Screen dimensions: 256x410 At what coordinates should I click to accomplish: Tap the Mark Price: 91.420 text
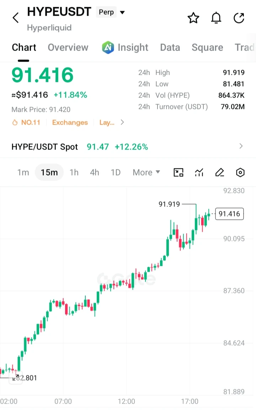click(x=41, y=109)
